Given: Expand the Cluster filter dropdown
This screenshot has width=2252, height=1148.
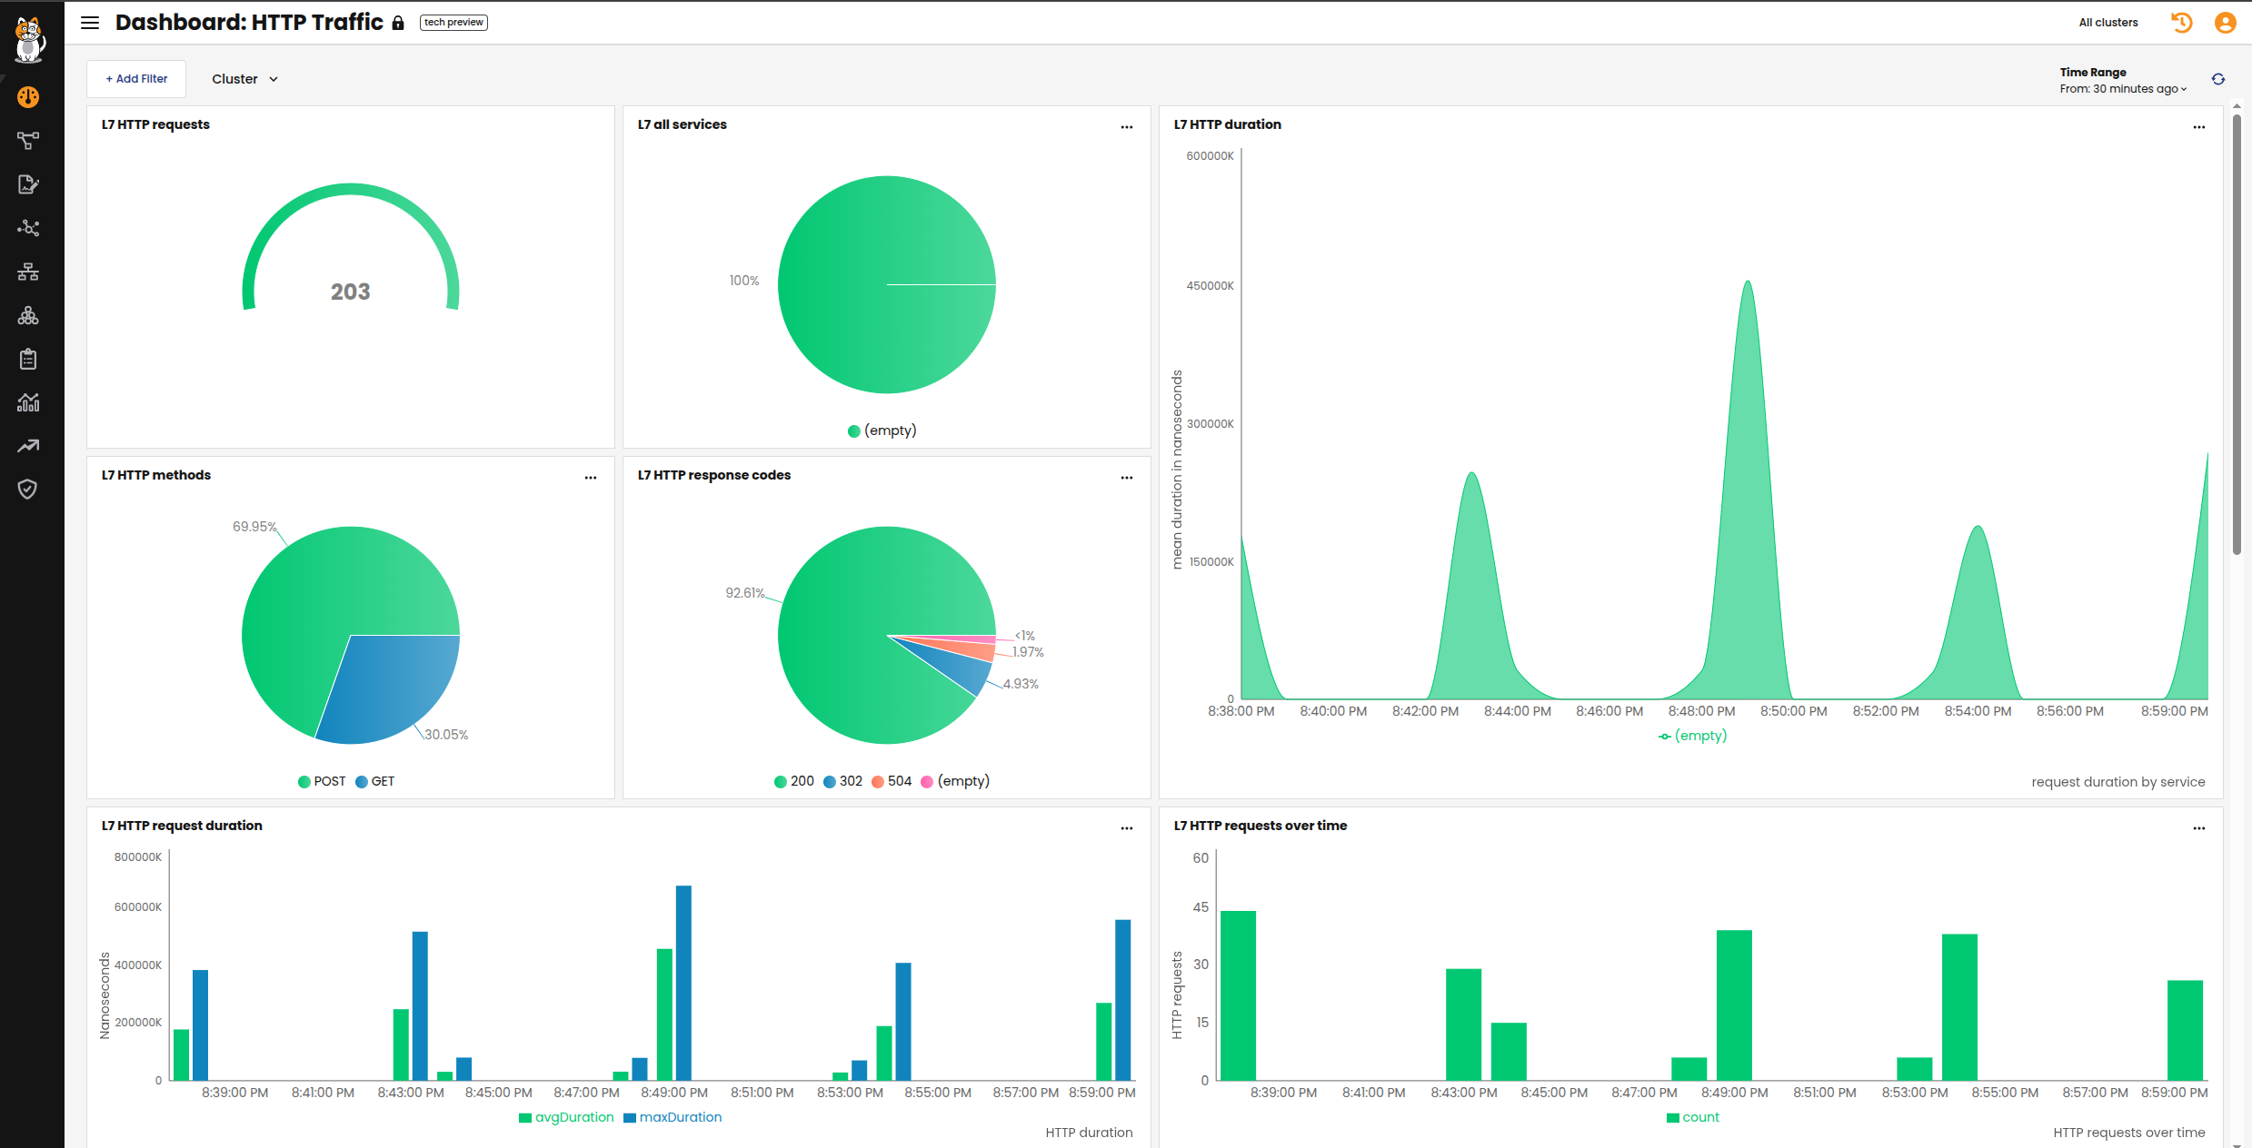Looking at the screenshot, I should [x=244, y=79].
